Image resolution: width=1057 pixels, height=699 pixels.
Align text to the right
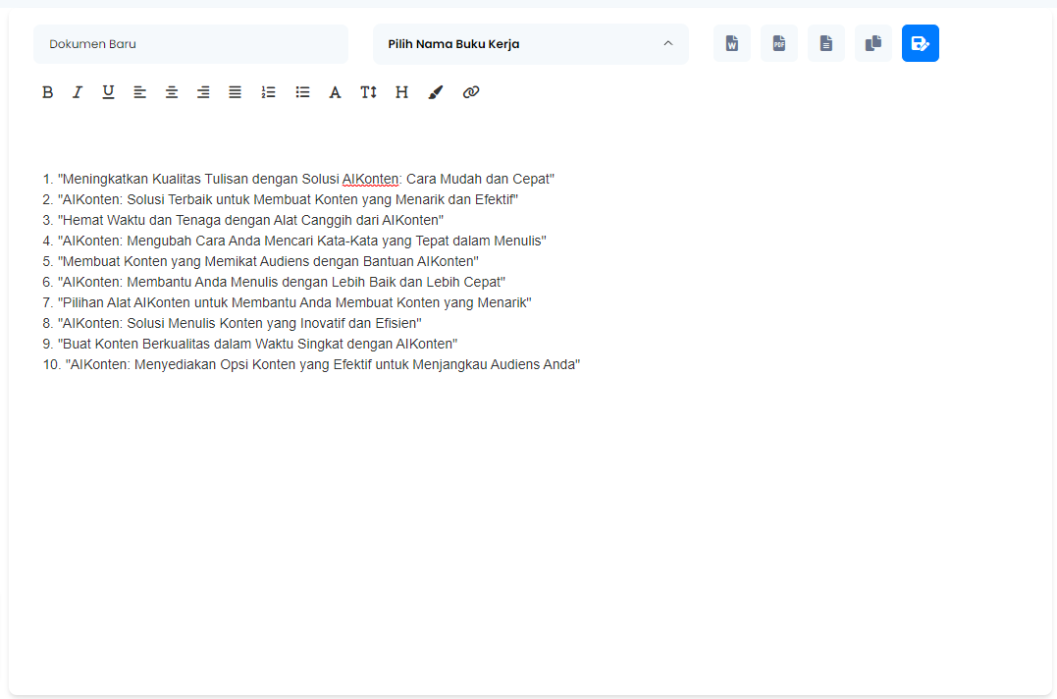203,92
